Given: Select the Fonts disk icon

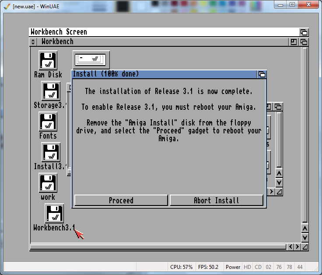Looking at the screenshot, I should pyautogui.click(x=48, y=122).
